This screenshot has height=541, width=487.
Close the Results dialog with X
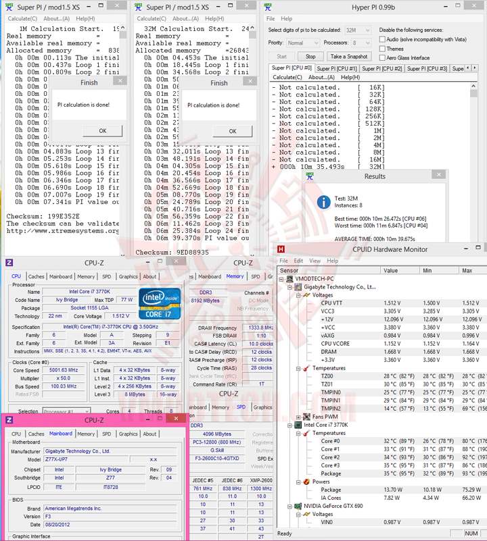click(x=439, y=174)
